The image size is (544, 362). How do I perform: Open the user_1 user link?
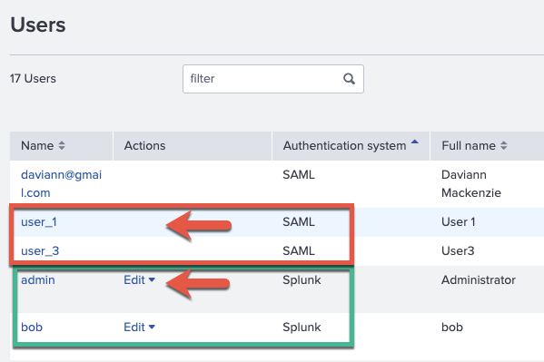(39, 222)
